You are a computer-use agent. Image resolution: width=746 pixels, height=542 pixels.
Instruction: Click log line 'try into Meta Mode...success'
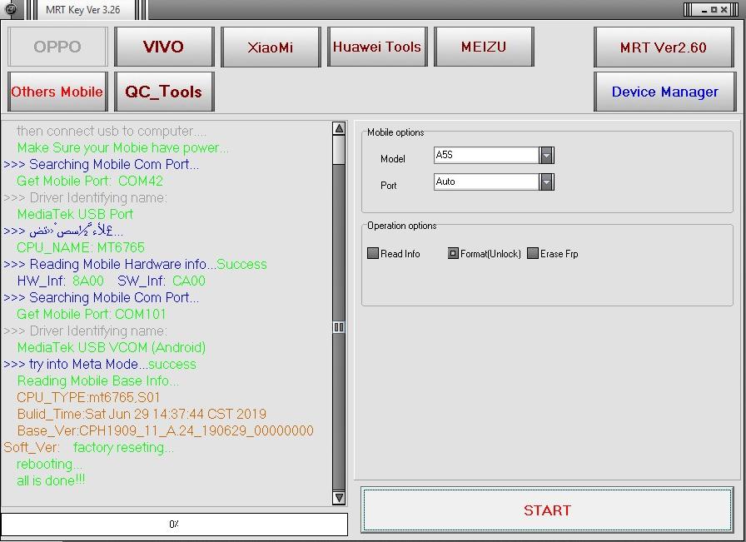click(x=100, y=364)
